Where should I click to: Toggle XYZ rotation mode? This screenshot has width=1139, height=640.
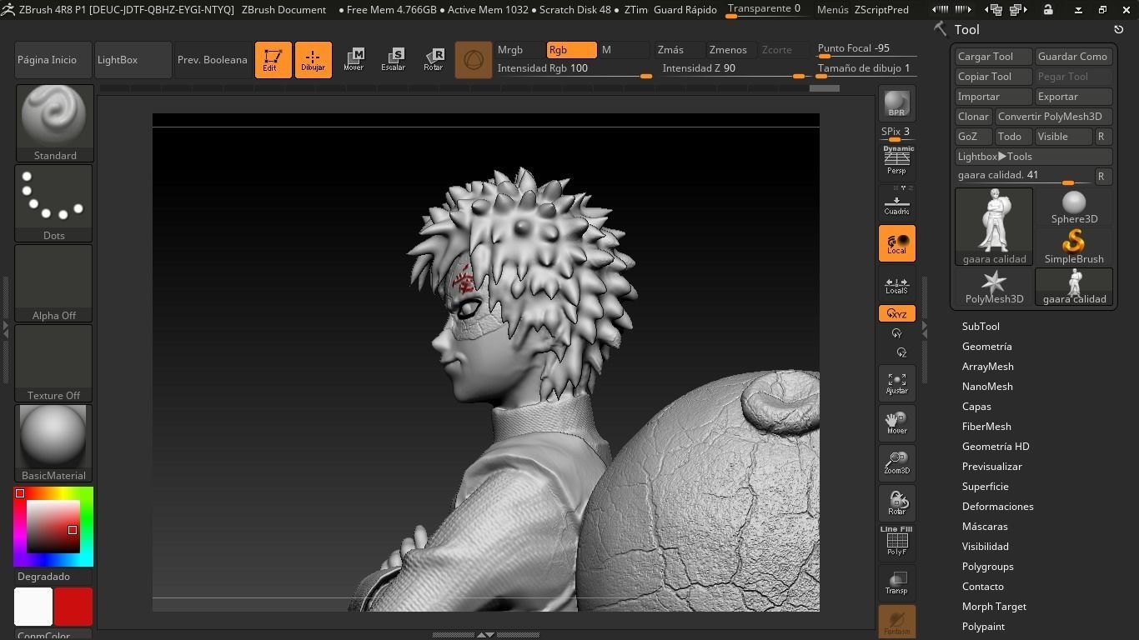point(896,313)
